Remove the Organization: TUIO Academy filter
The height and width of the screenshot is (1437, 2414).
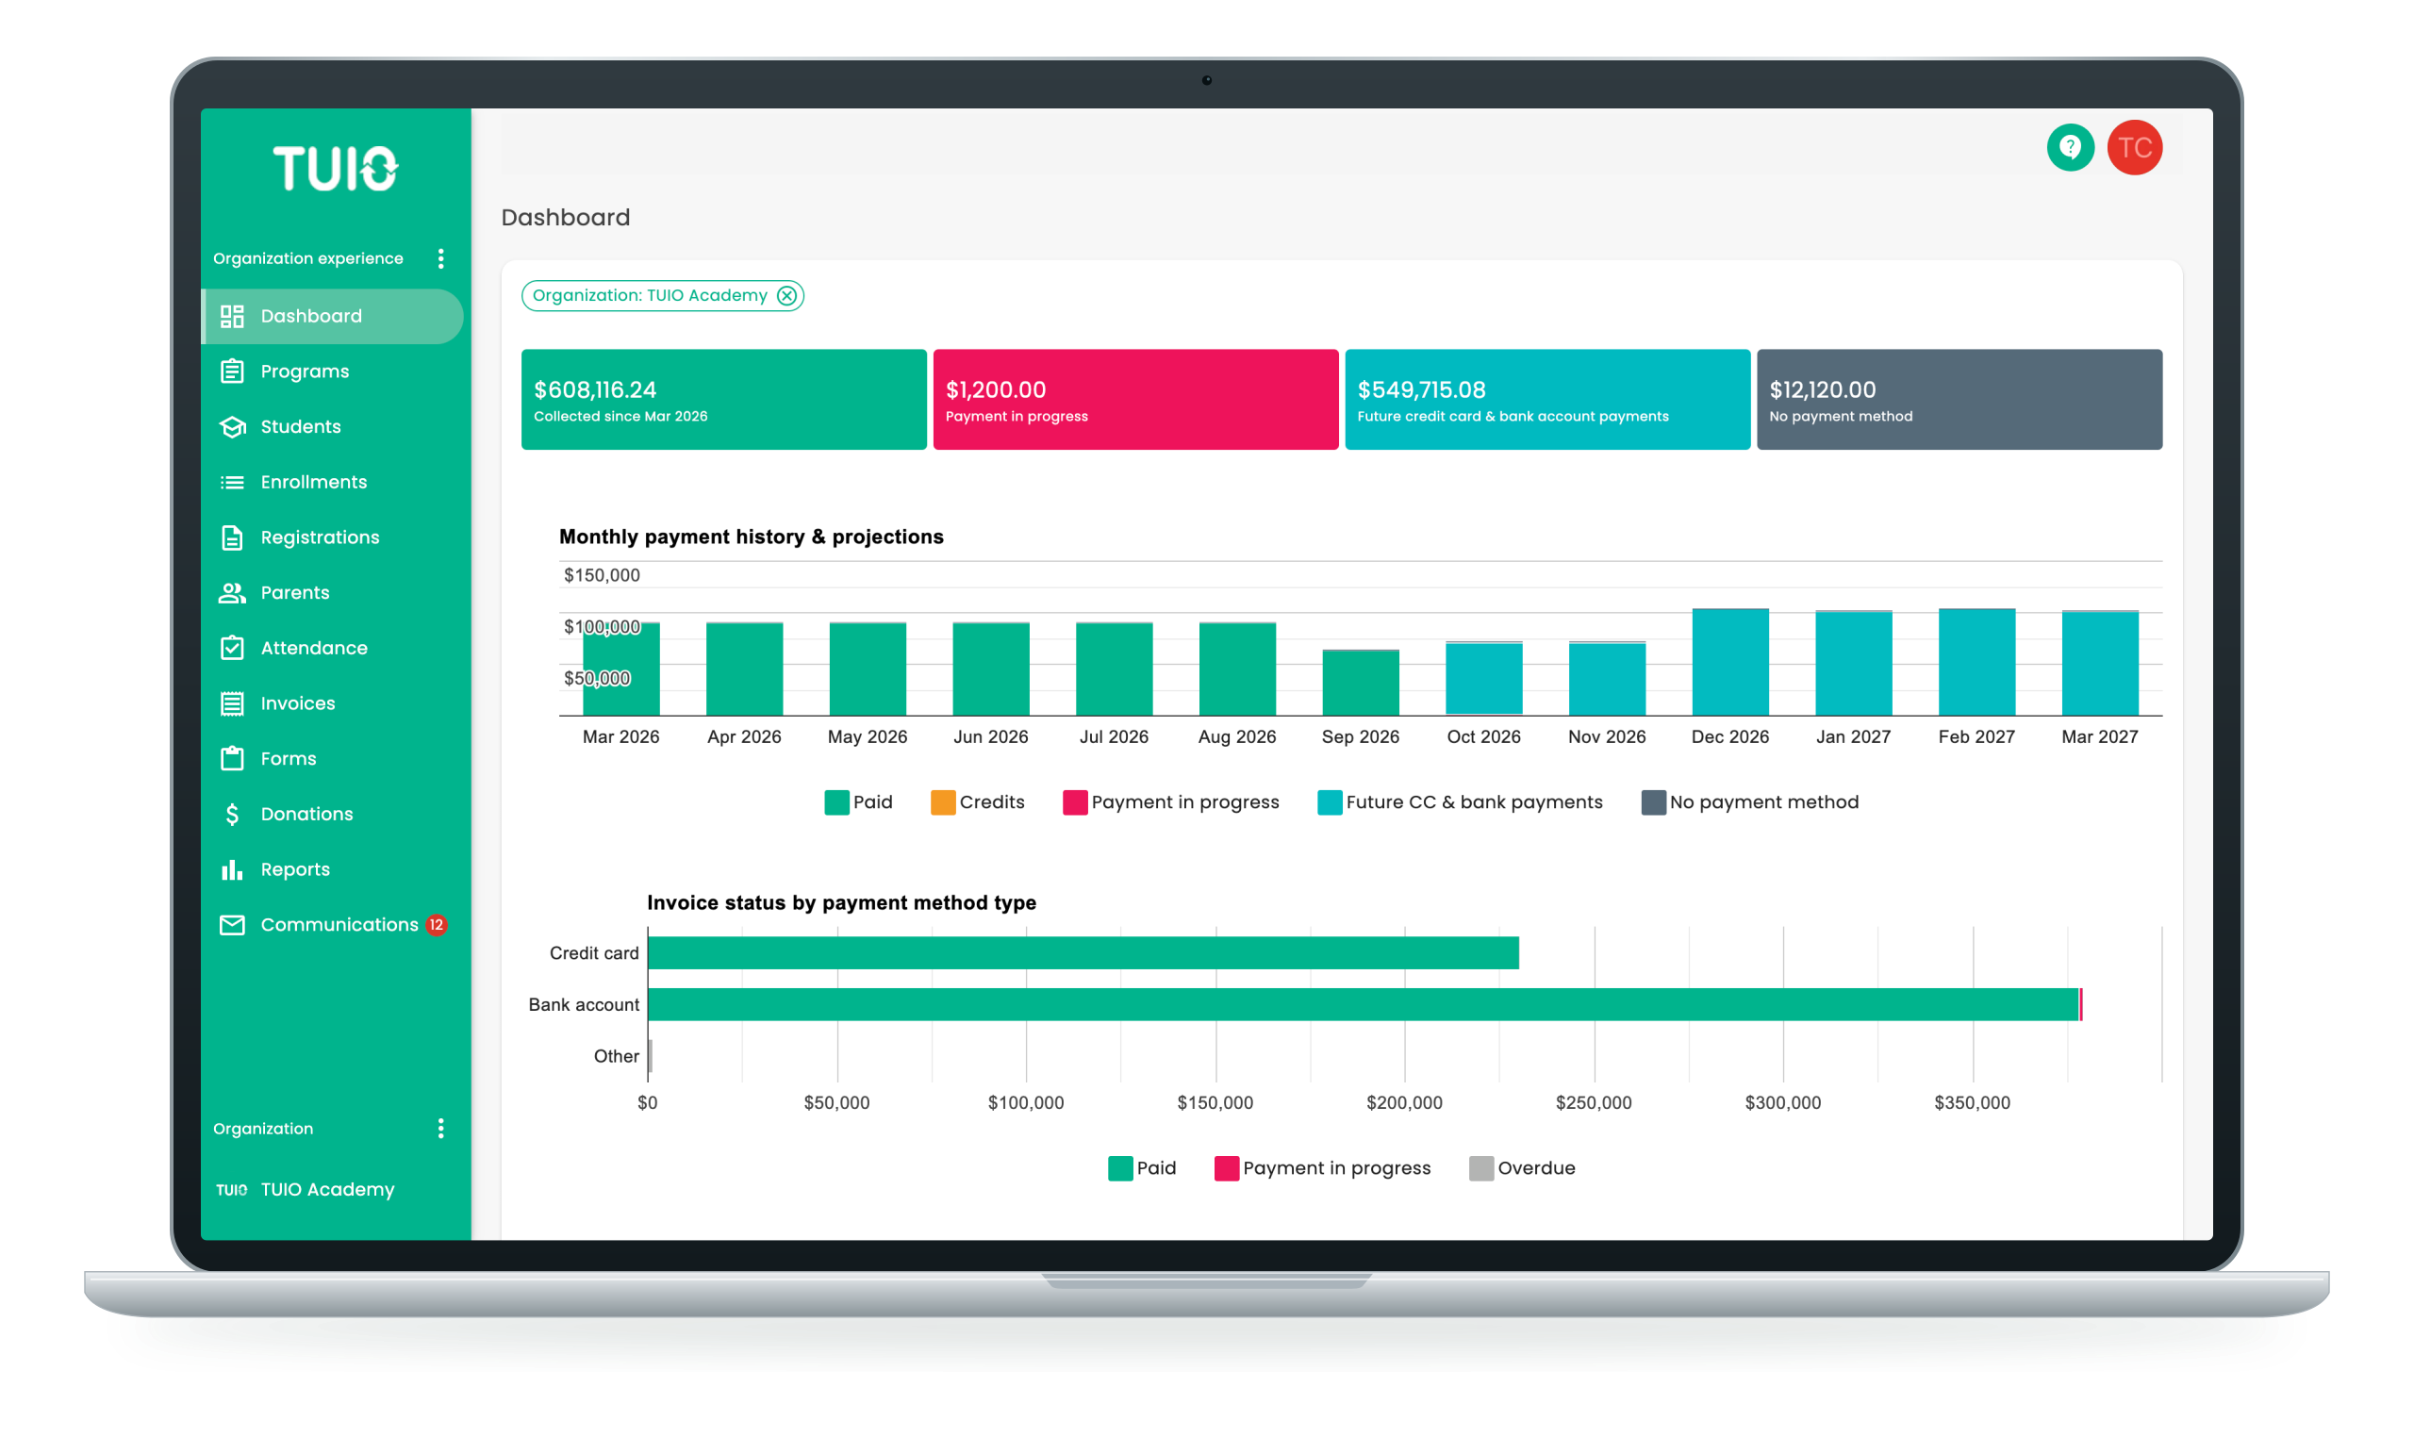click(x=786, y=295)
